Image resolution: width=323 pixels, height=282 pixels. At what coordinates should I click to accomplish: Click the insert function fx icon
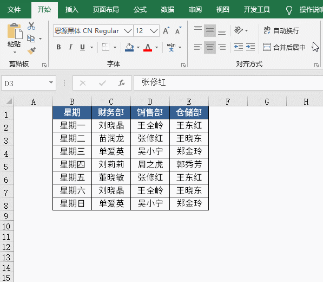click(122, 83)
